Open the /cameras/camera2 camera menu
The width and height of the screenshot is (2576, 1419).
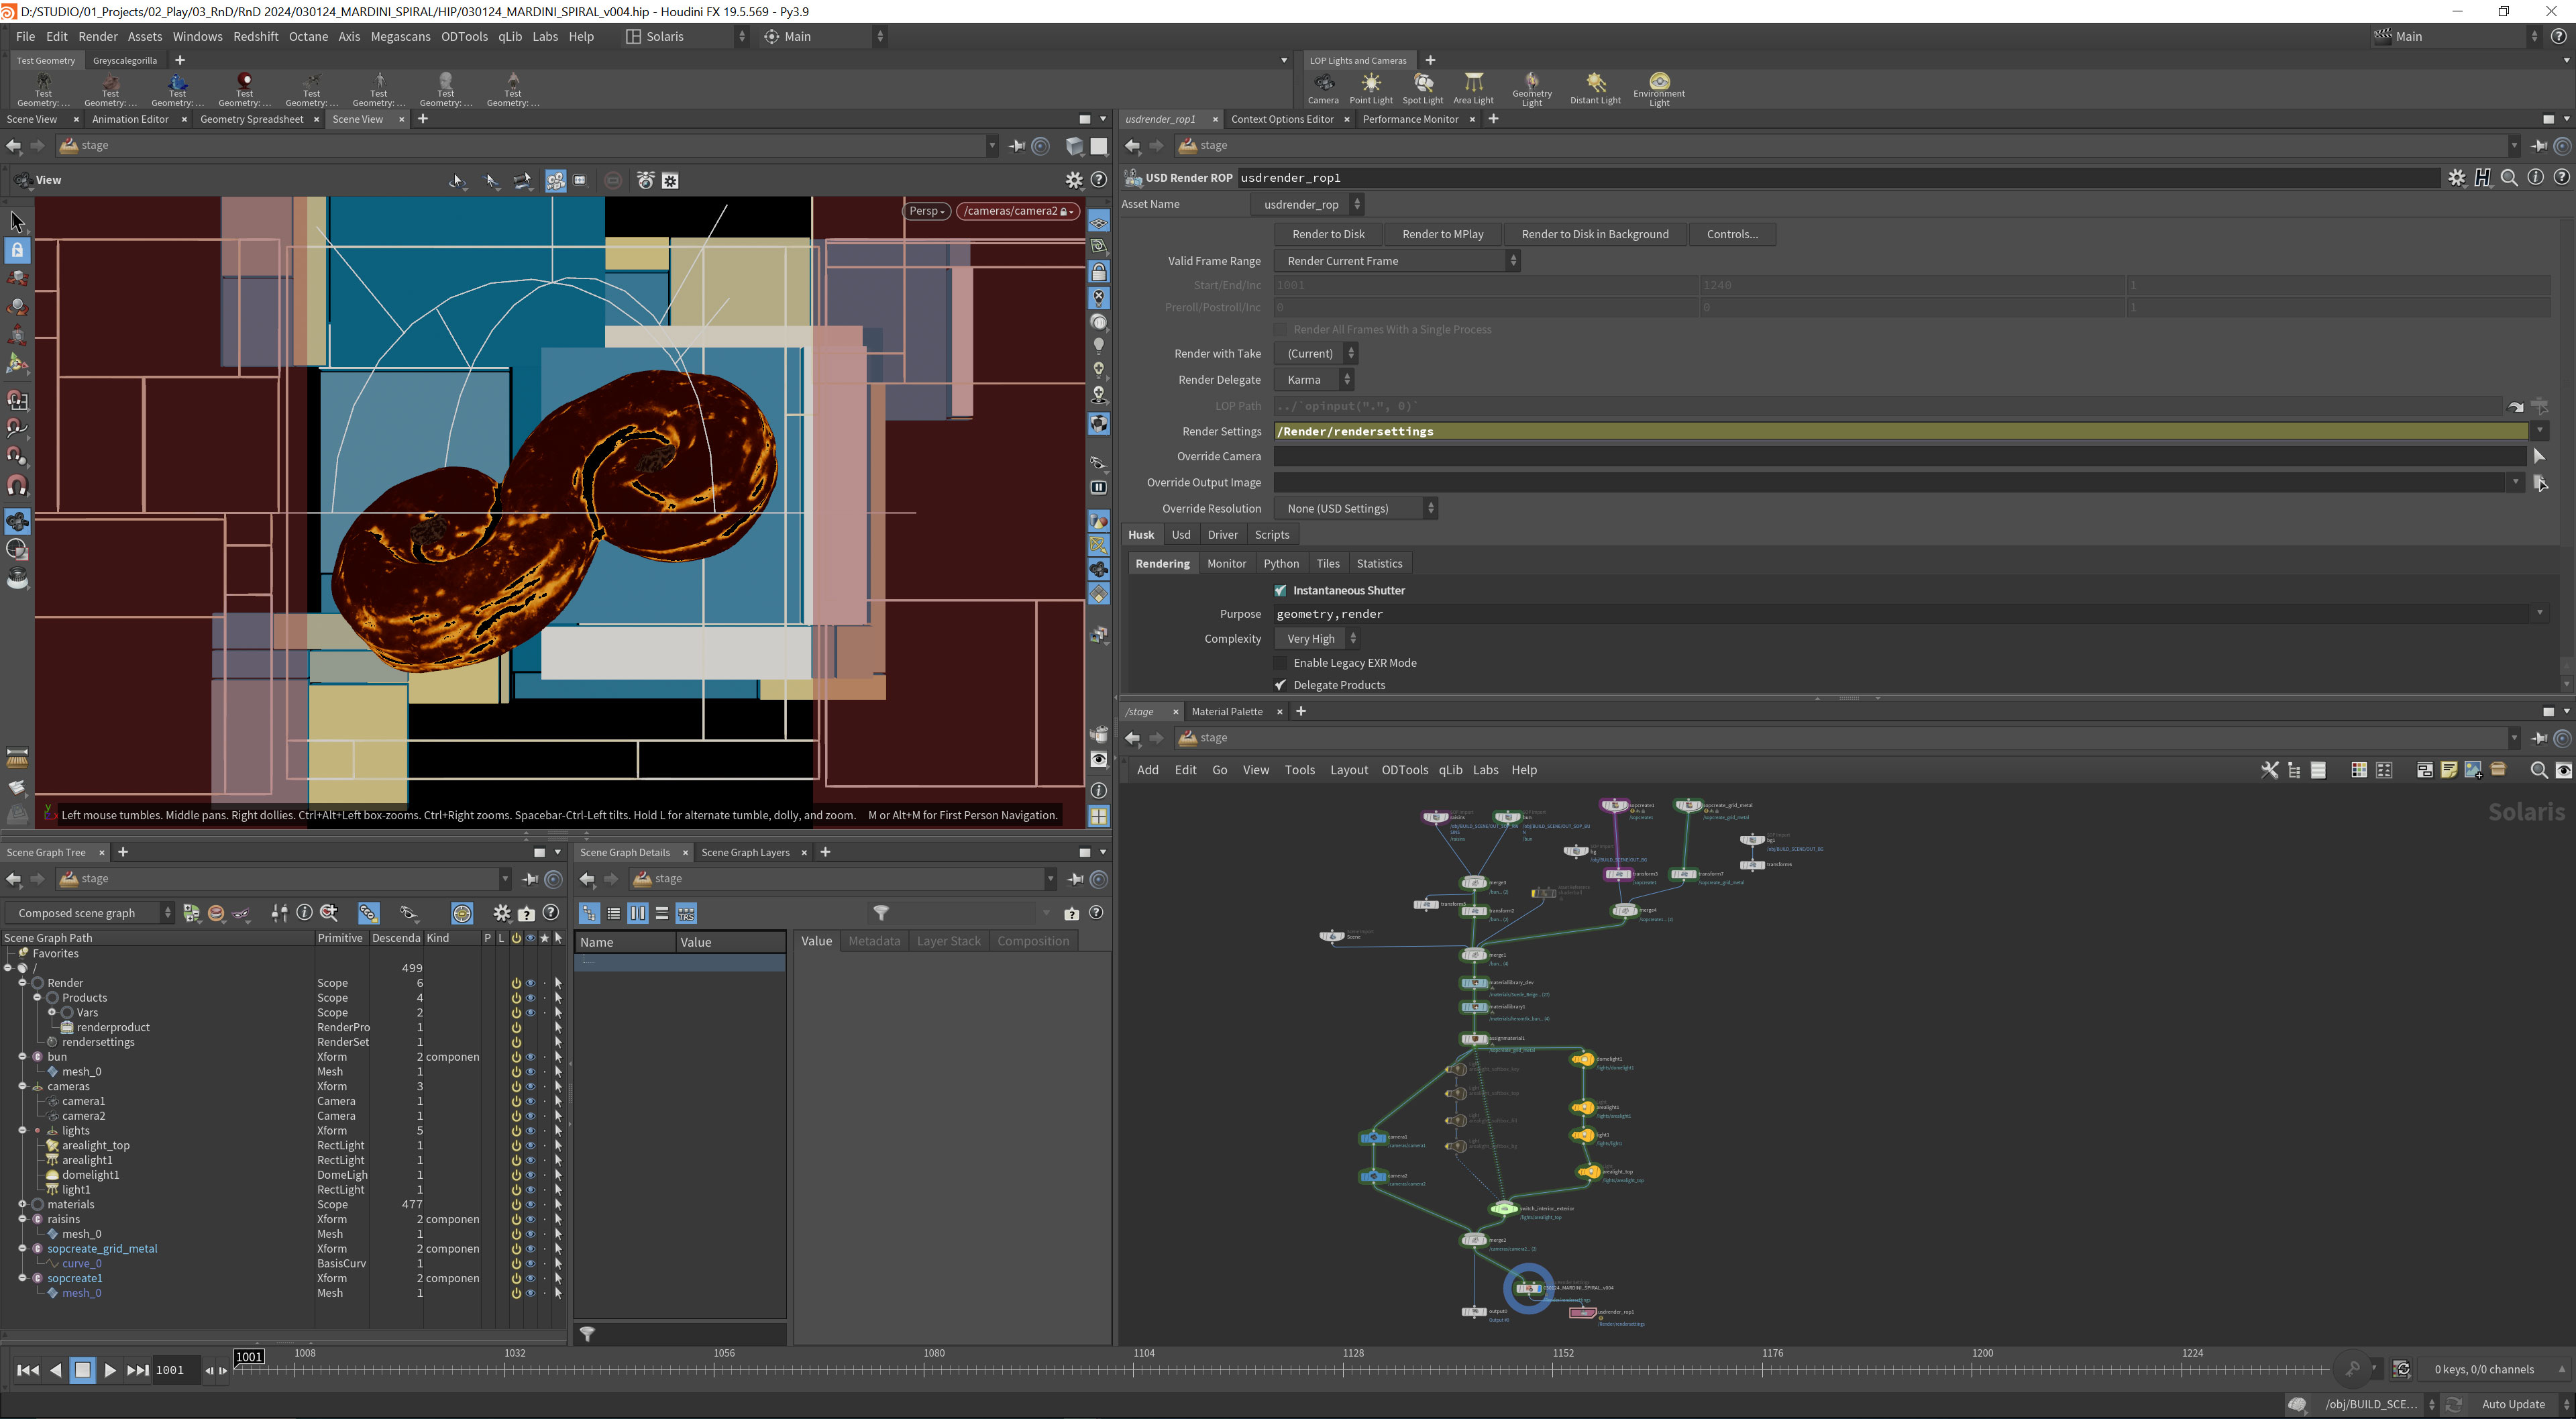[1018, 211]
